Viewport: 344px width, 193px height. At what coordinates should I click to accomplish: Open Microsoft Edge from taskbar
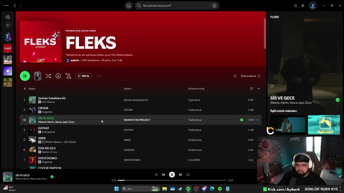pyautogui.click(x=212, y=189)
